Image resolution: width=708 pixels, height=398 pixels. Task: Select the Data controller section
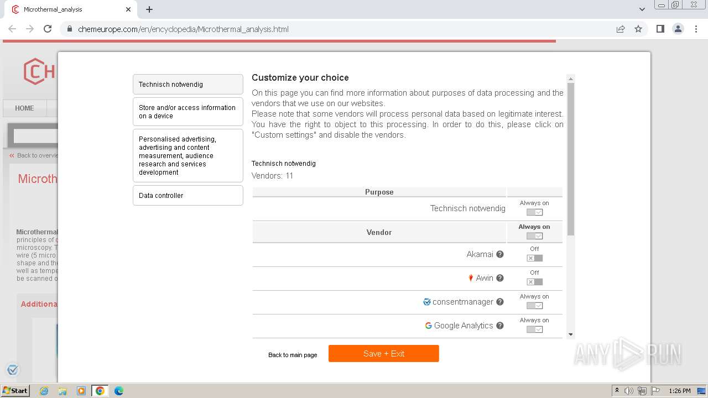(188, 196)
